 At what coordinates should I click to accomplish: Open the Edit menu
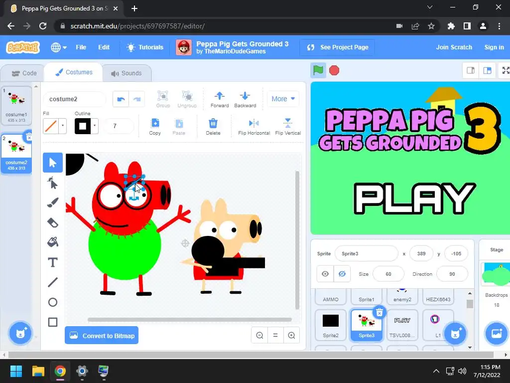tap(104, 47)
